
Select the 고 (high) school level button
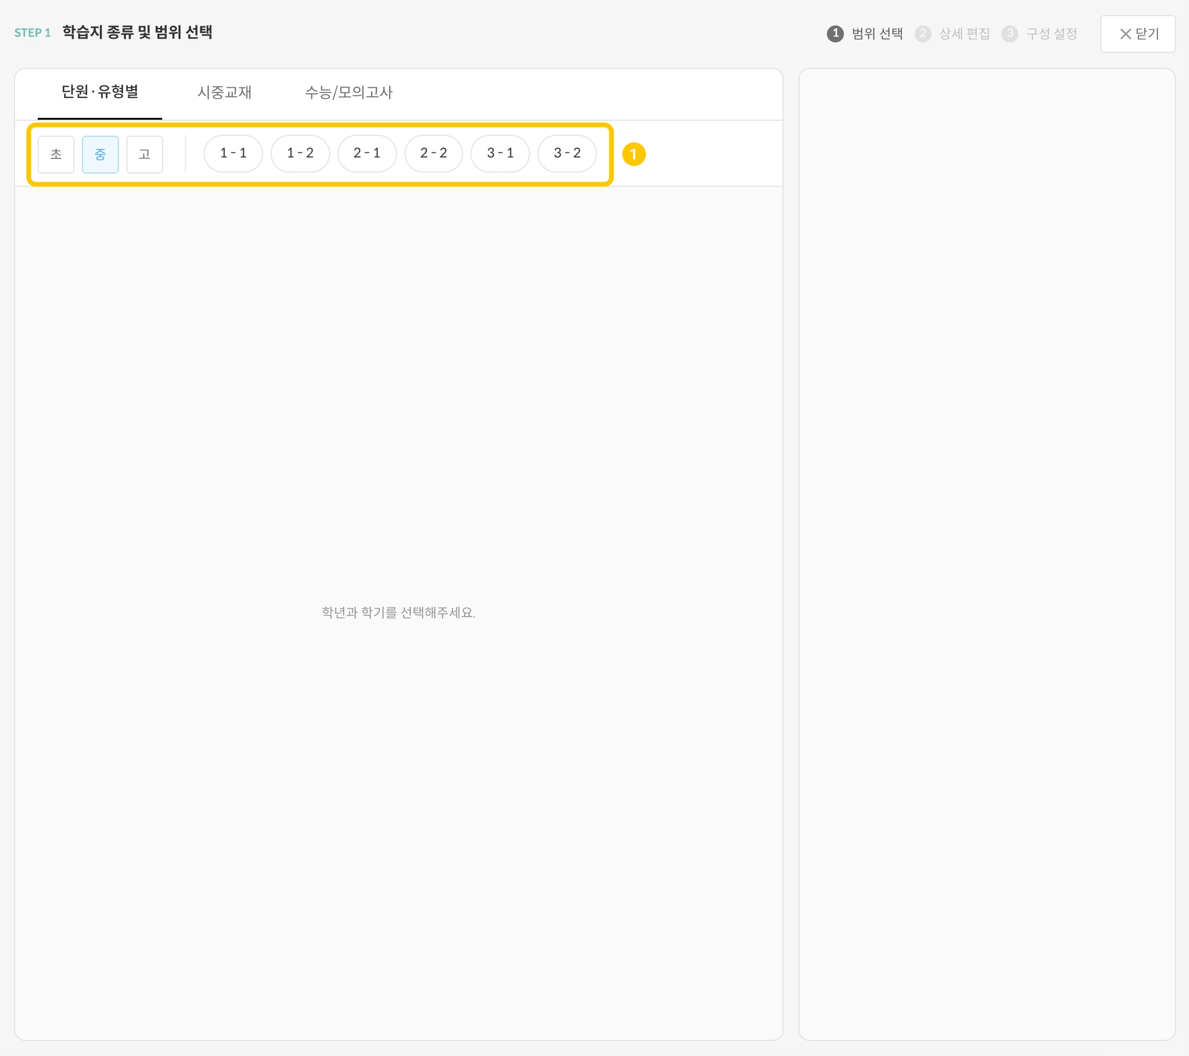144,154
